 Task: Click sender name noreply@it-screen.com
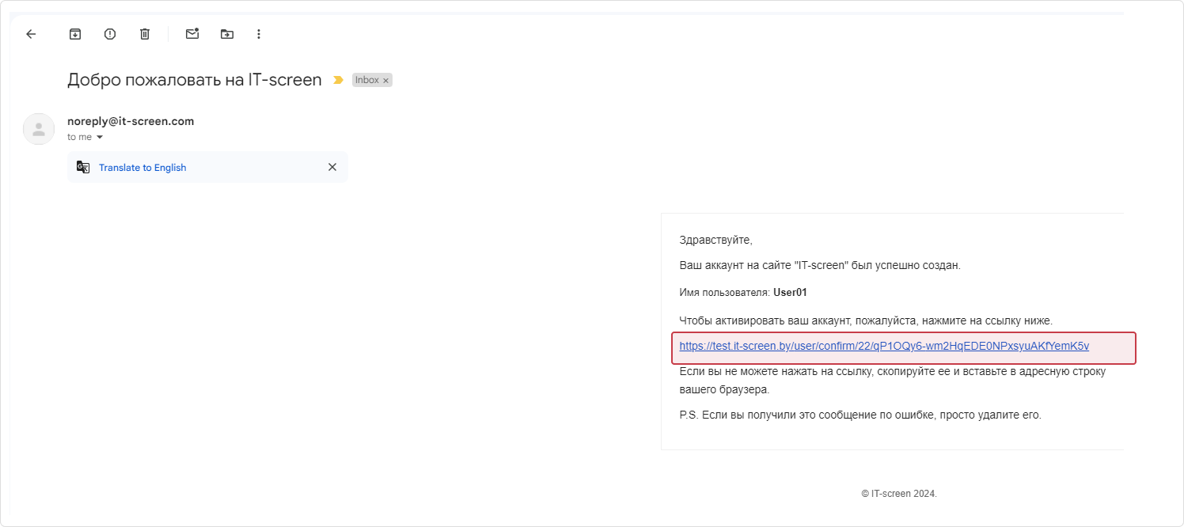click(x=131, y=121)
